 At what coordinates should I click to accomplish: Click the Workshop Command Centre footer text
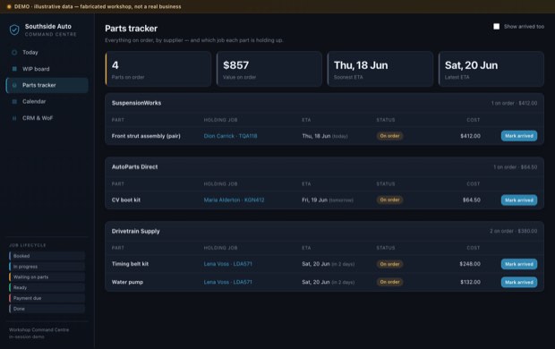pyautogui.click(x=38, y=330)
